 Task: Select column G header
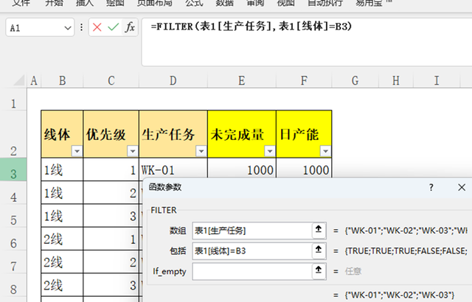pos(355,80)
